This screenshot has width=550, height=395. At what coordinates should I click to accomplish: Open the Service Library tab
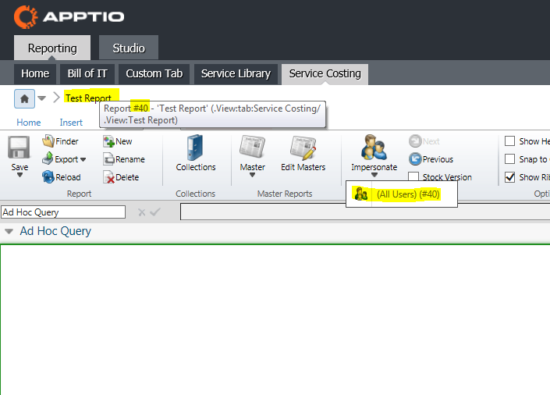(x=236, y=73)
